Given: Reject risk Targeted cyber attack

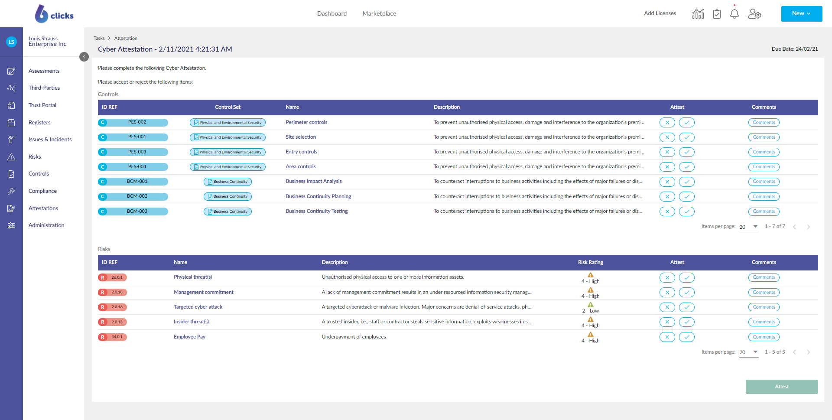Looking at the screenshot, I should (x=667, y=307).
